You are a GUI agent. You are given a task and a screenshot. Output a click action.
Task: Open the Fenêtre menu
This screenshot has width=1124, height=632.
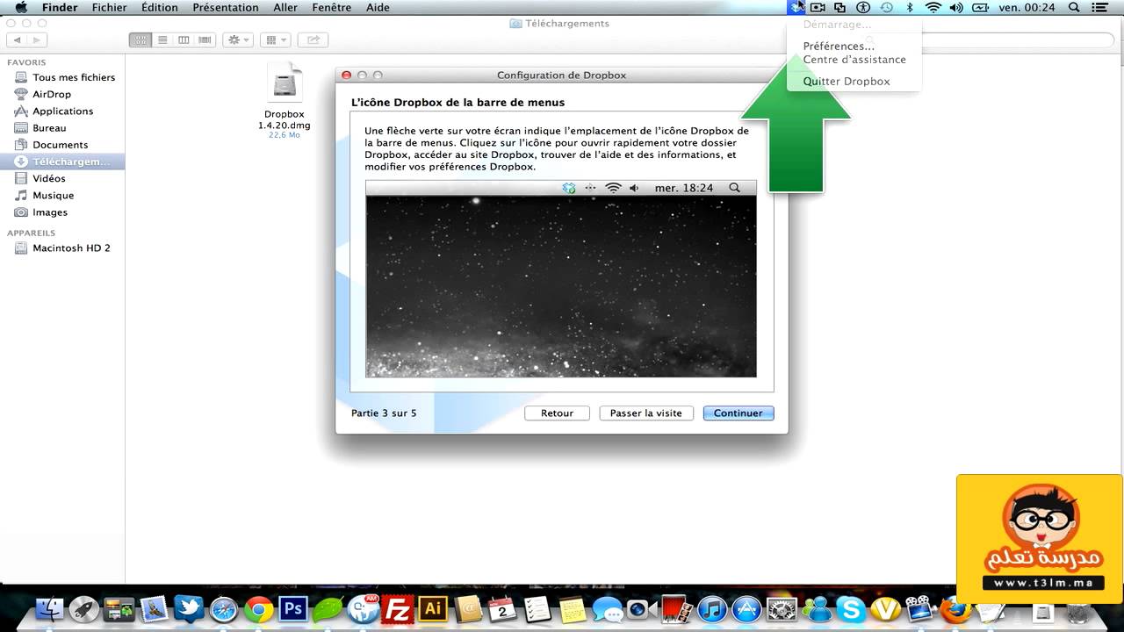tap(331, 7)
